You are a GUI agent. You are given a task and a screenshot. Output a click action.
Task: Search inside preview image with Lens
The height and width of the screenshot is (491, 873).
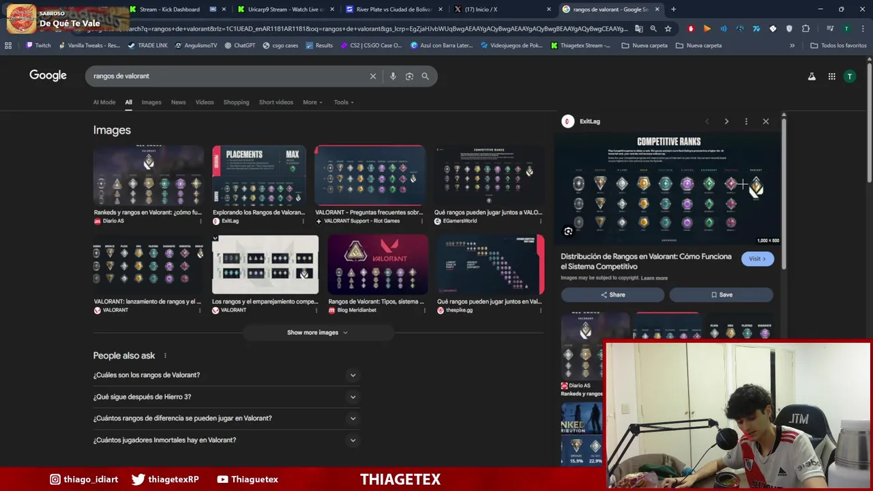[x=568, y=231]
